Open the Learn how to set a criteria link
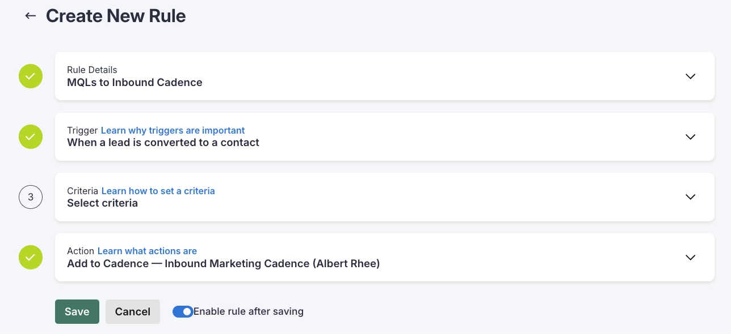This screenshot has width=731, height=334. click(158, 191)
